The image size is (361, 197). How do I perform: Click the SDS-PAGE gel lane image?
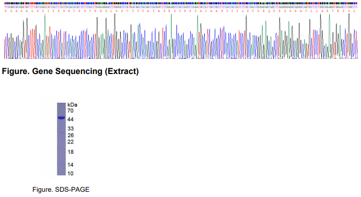(61, 139)
